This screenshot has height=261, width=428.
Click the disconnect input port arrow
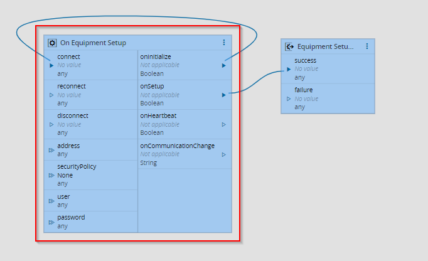(x=51, y=124)
